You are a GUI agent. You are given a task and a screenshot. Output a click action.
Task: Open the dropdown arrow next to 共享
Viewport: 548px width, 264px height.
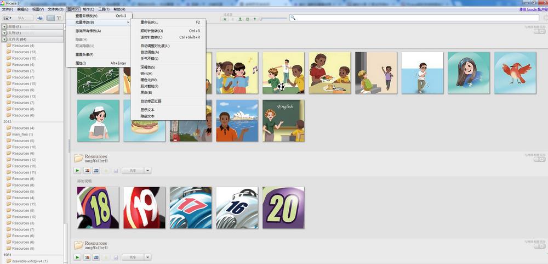pos(147,171)
